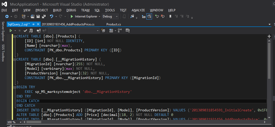Undo the last action

pos(52,16)
